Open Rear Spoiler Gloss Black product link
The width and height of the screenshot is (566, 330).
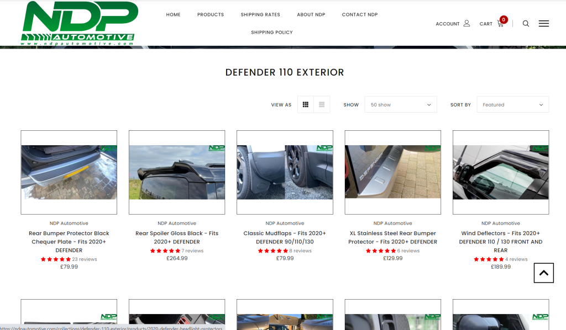pos(177,237)
